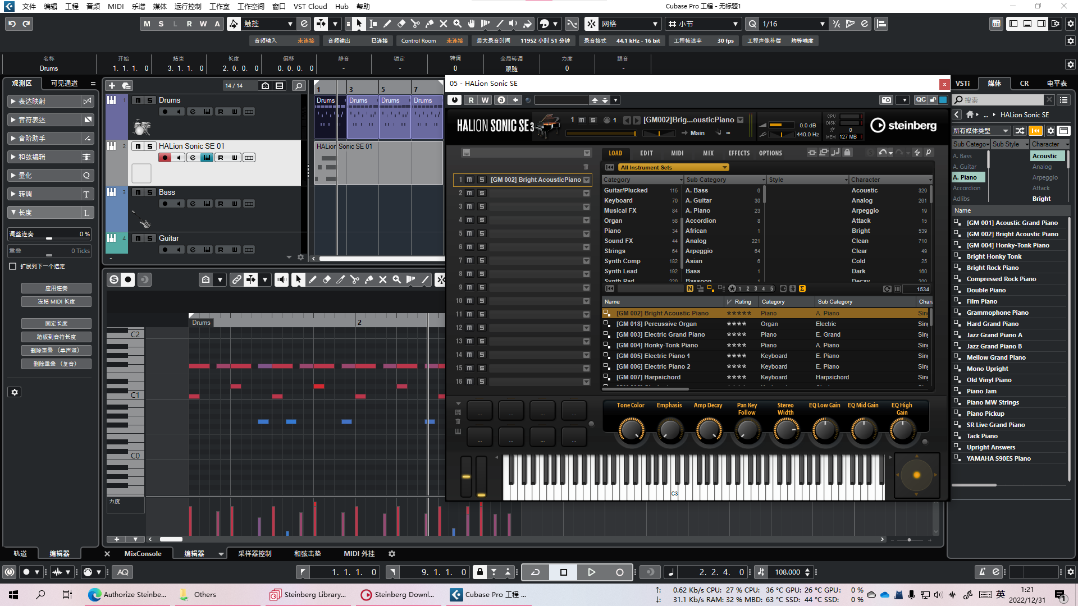The image size is (1078, 606).
Task: Open Windows taskbar search
Action: pos(40,595)
